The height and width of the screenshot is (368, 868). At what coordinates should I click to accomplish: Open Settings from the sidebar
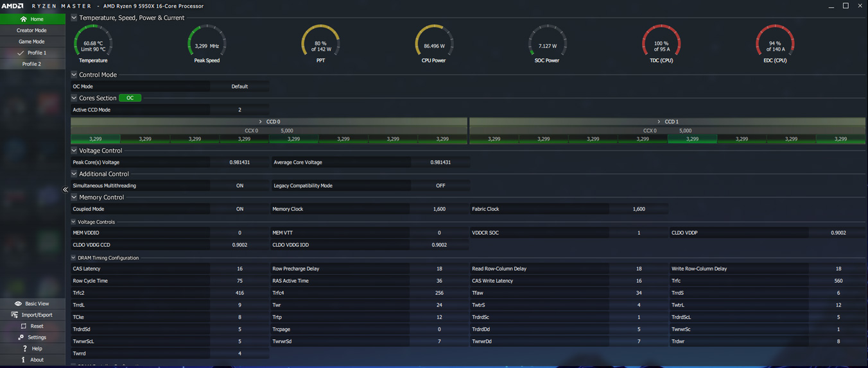click(32, 337)
